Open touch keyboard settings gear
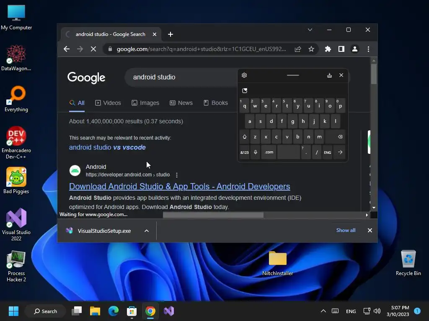Image resolution: width=429 pixels, height=321 pixels. point(244,75)
